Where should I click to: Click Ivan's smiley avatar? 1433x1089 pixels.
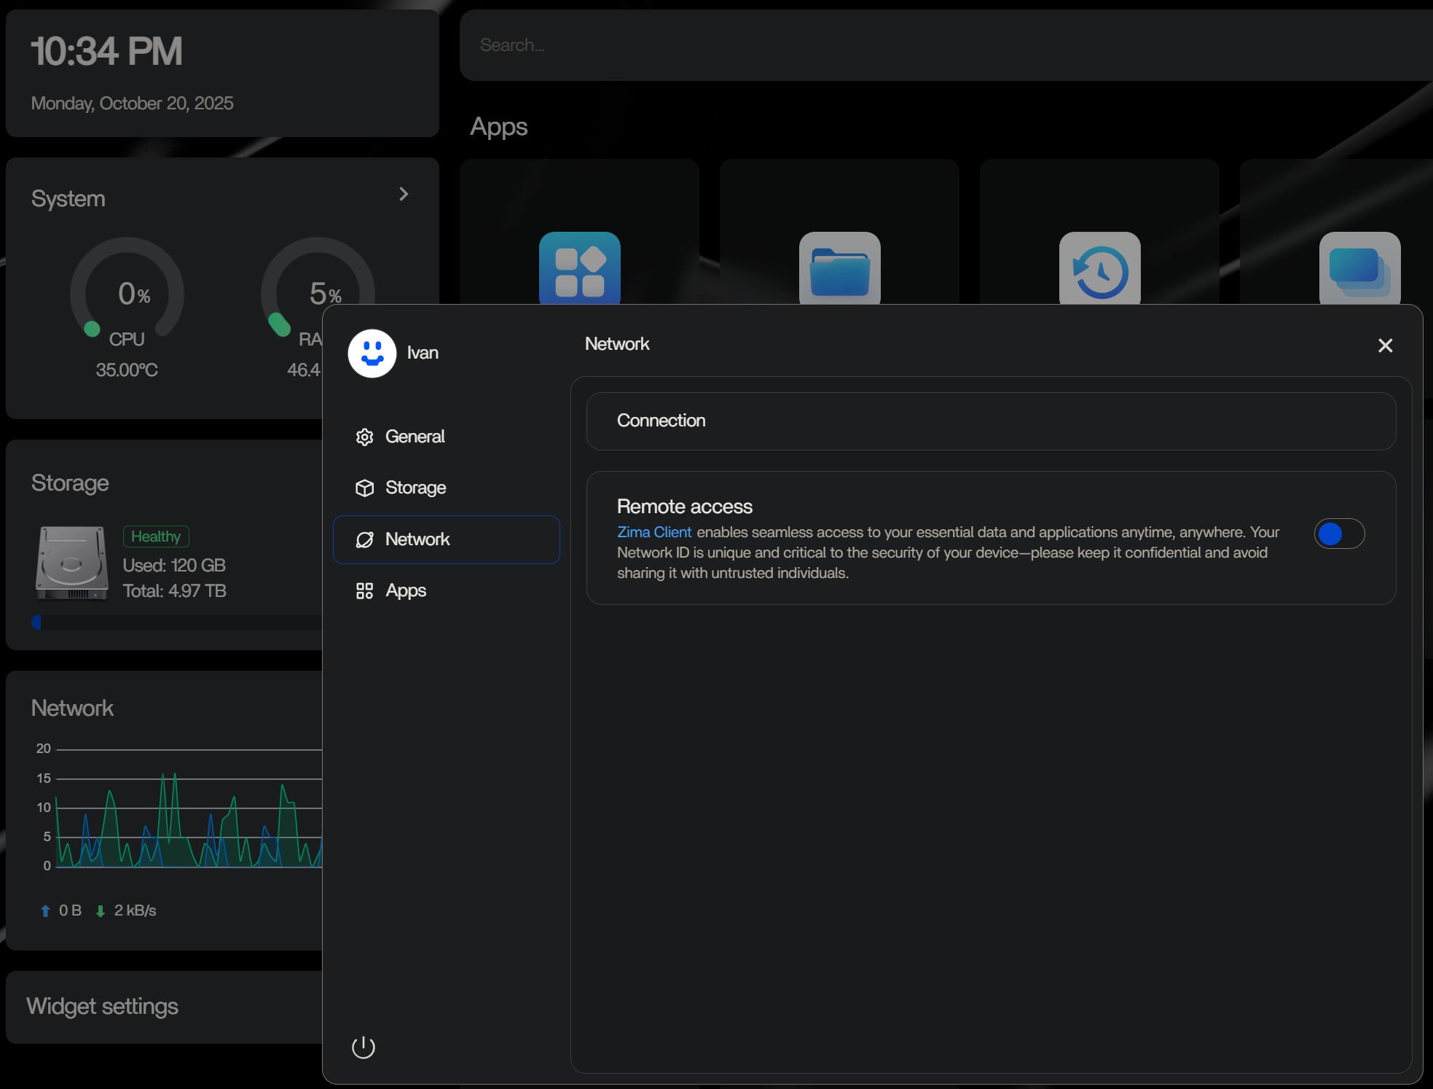(x=372, y=354)
